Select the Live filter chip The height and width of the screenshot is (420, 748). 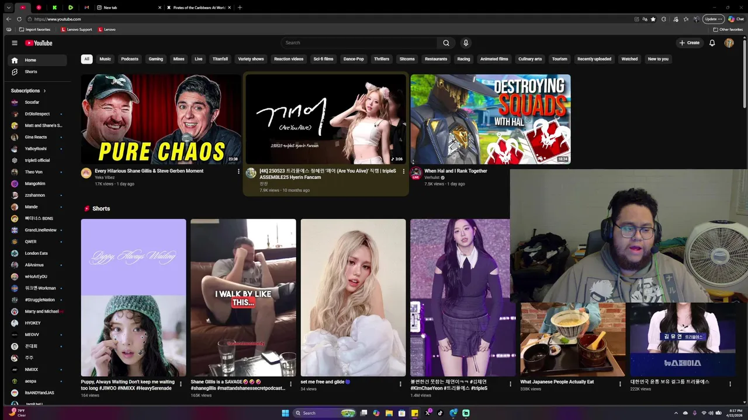[x=199, y=59]
